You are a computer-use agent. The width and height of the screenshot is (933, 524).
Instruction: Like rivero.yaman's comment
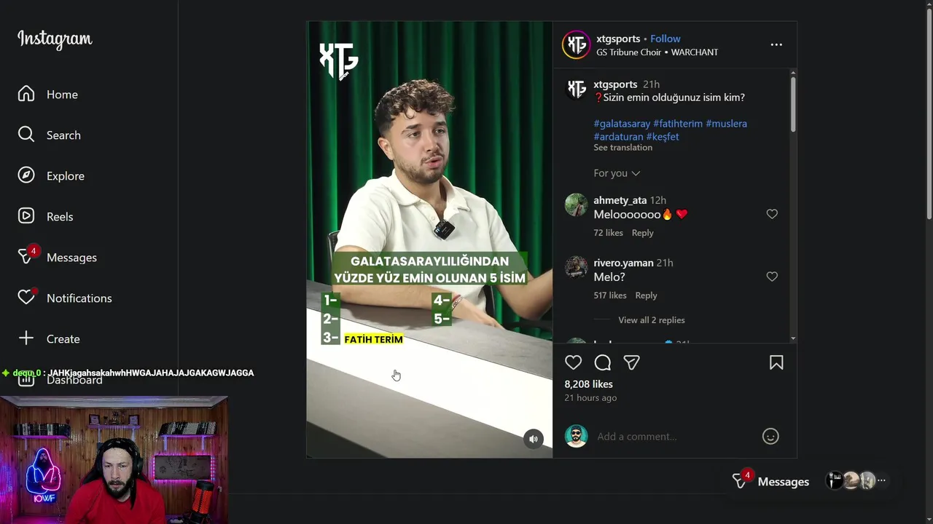pos(772,277)
